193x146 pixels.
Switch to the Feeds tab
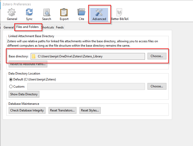coord(60,27)
